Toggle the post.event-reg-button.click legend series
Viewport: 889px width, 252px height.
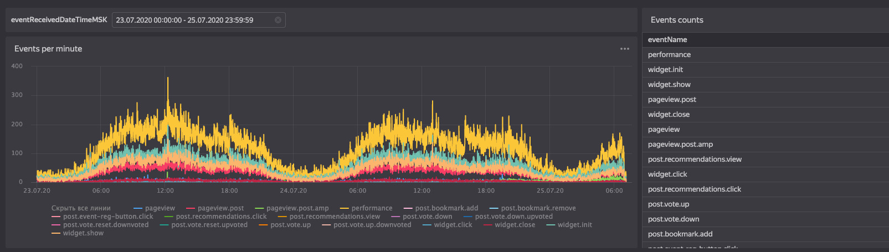pos(102,217)
